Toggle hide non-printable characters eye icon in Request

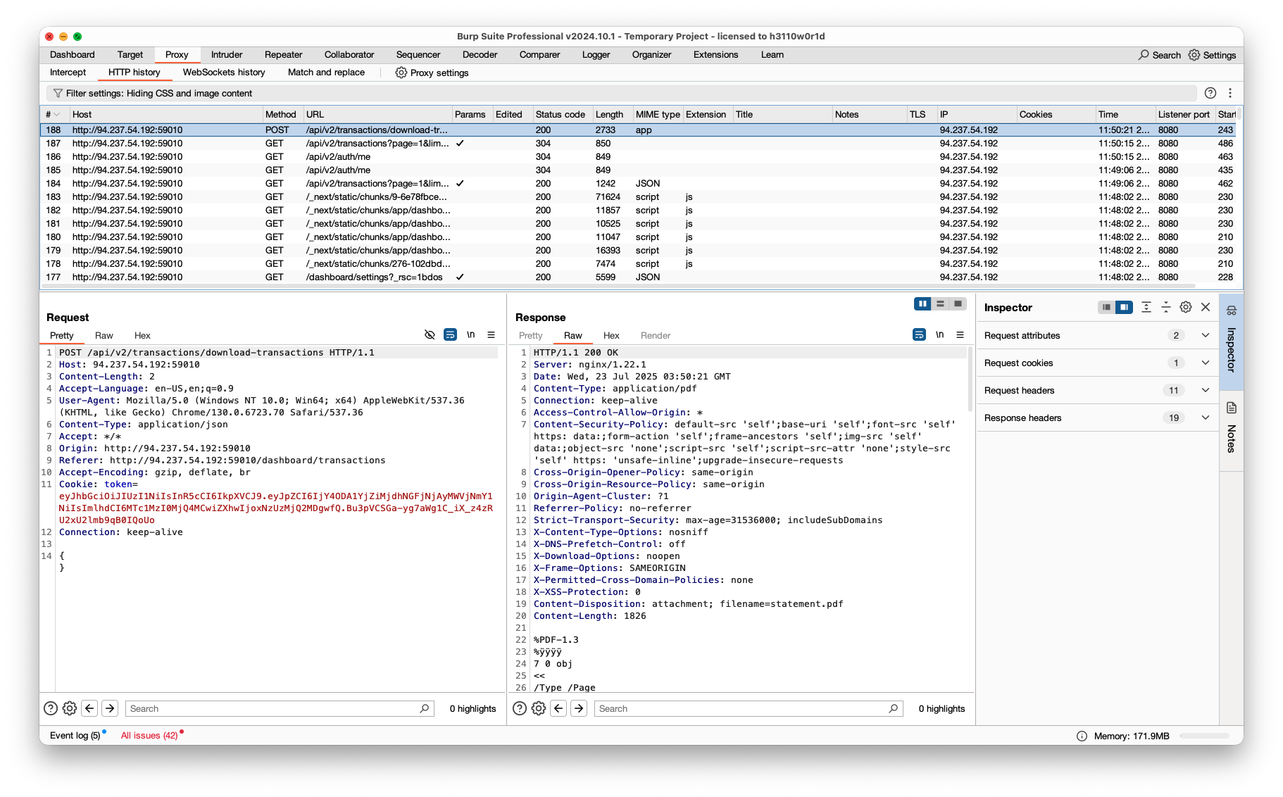[x=430, y=334]
